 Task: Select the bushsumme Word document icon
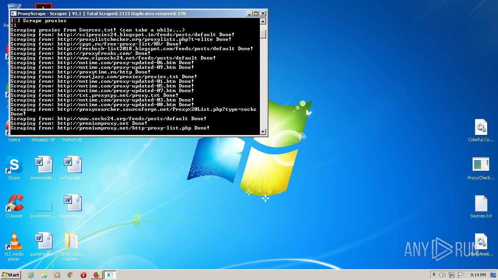(x=72, y=206)
